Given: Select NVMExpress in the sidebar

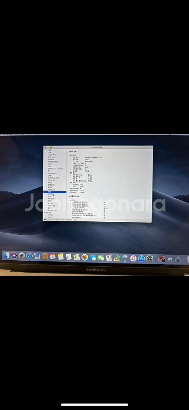Looking at the screenshot, I should tap(53, 162).
